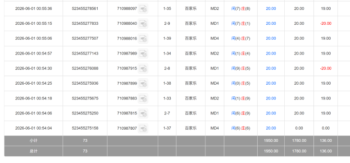
Task: Open the blue 20.00 bet amount for order 523455277507
Action: 271,39
